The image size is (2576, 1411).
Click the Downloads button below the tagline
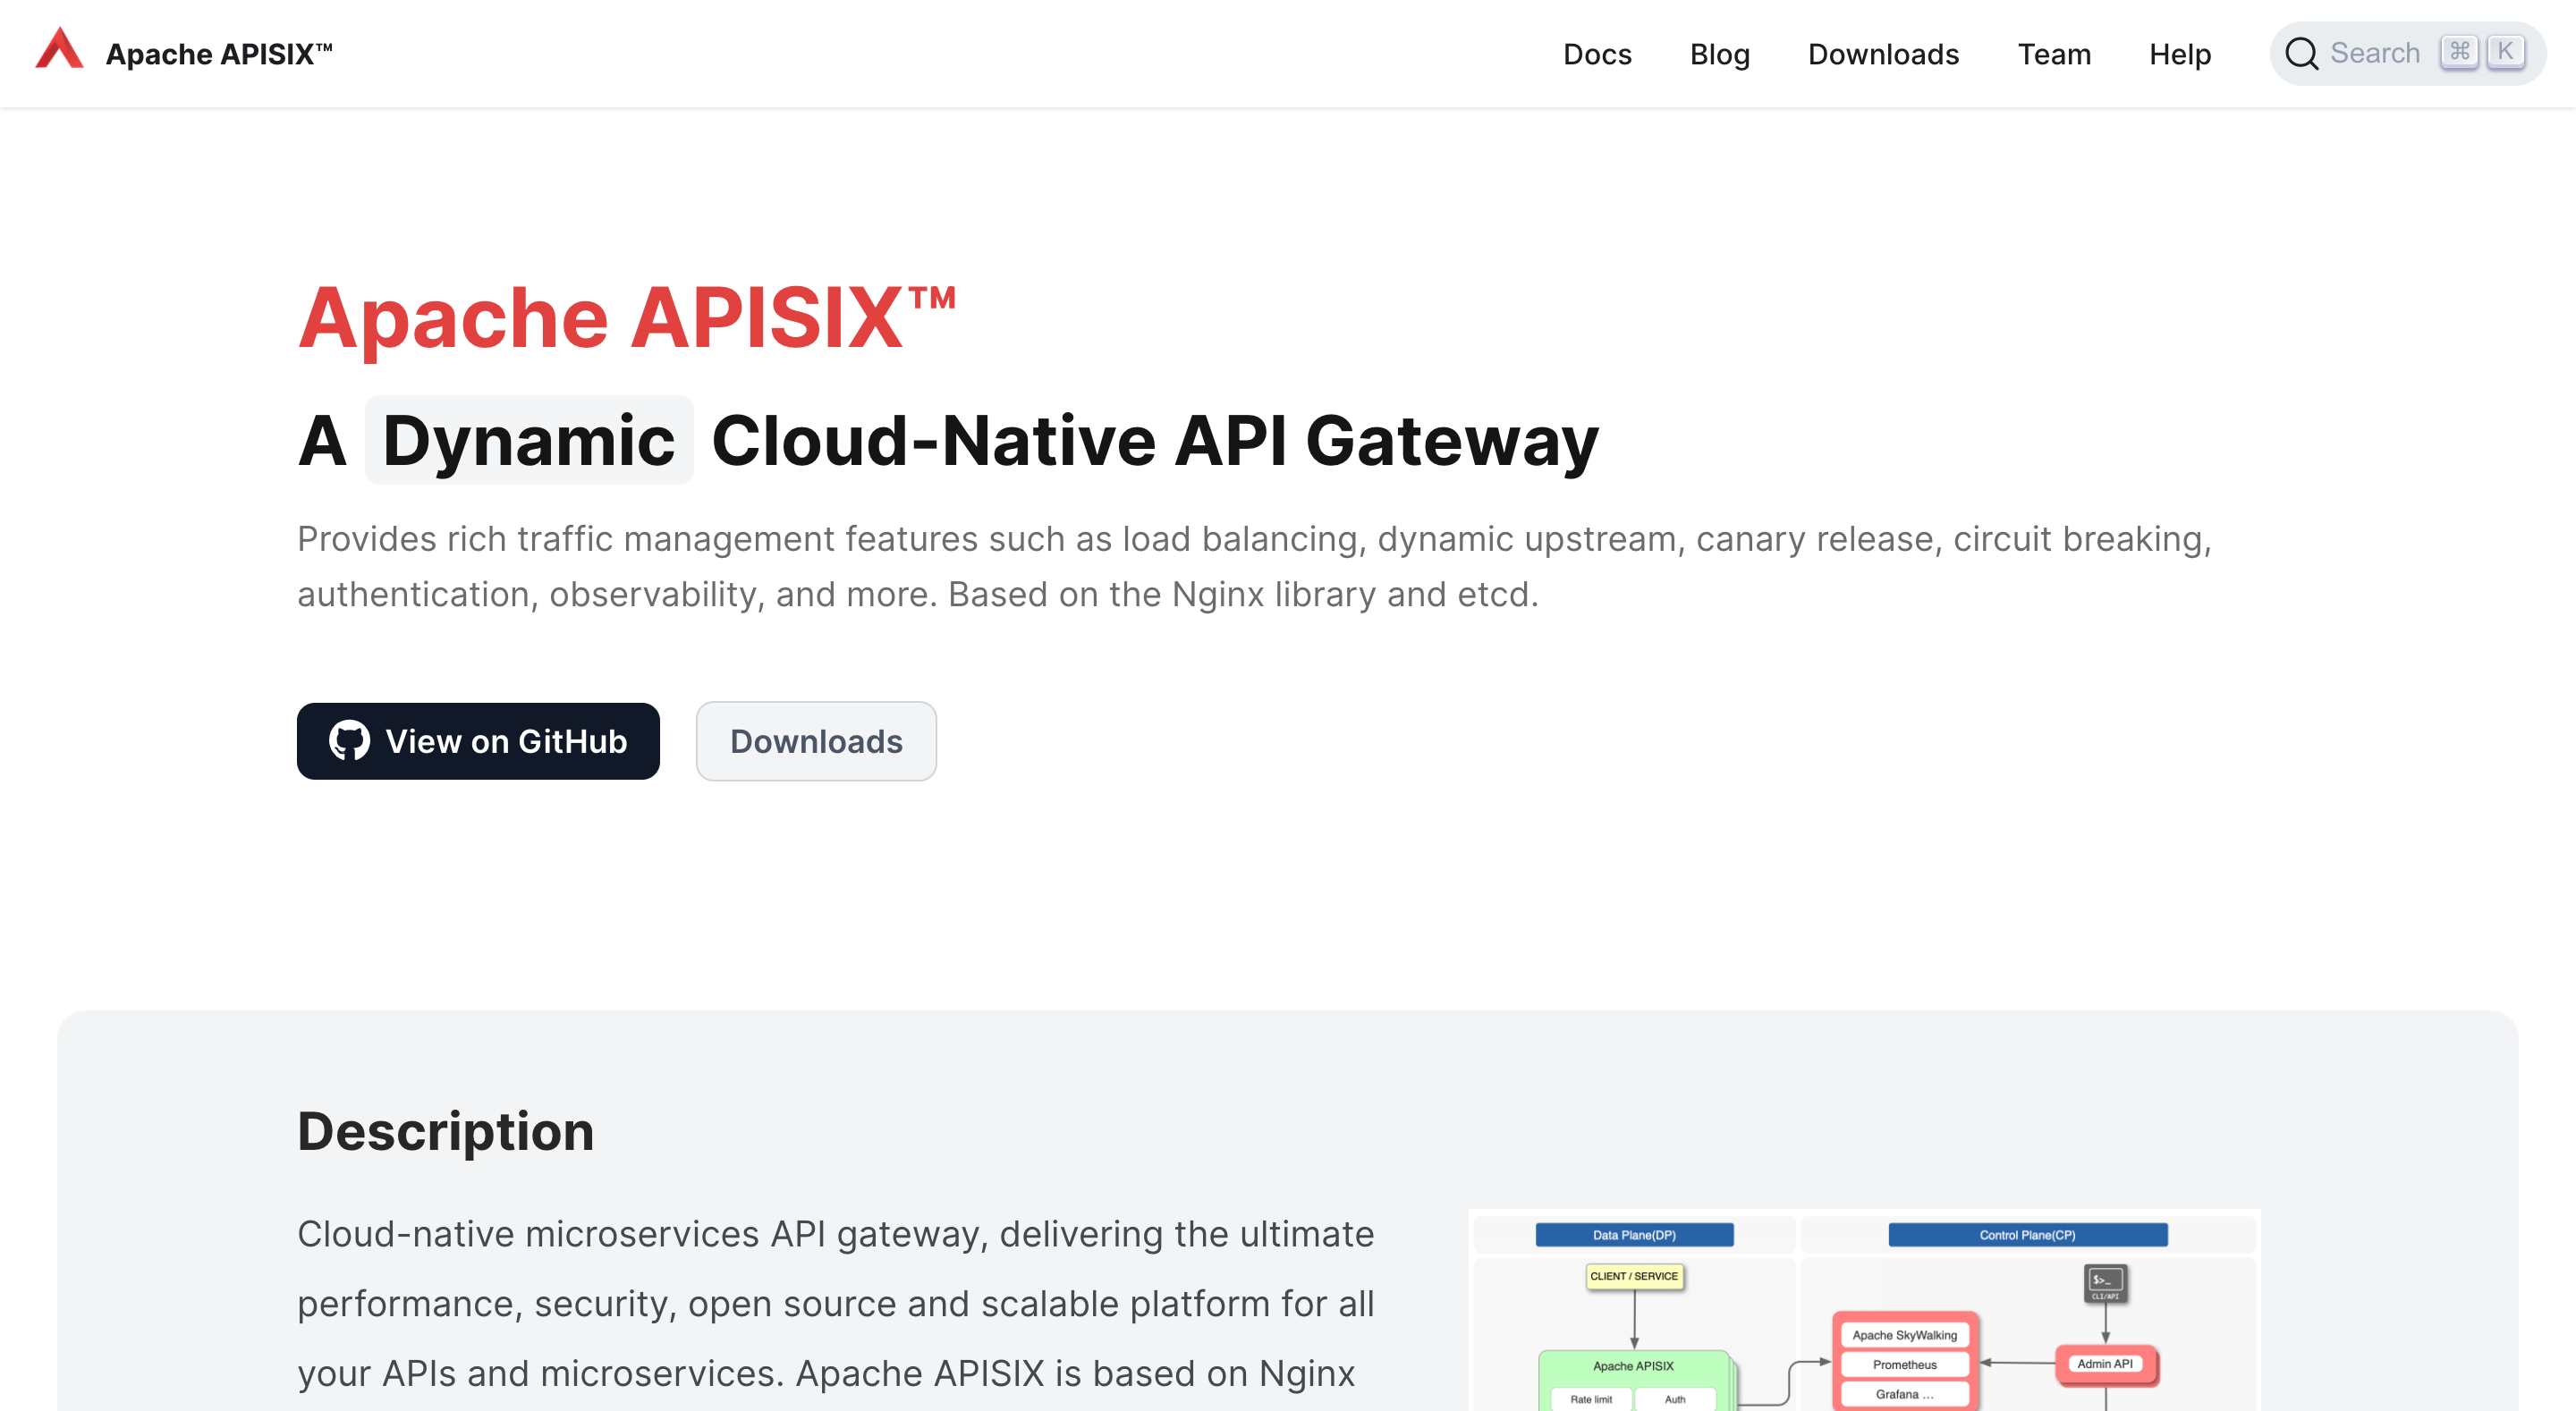pos(816,740)
